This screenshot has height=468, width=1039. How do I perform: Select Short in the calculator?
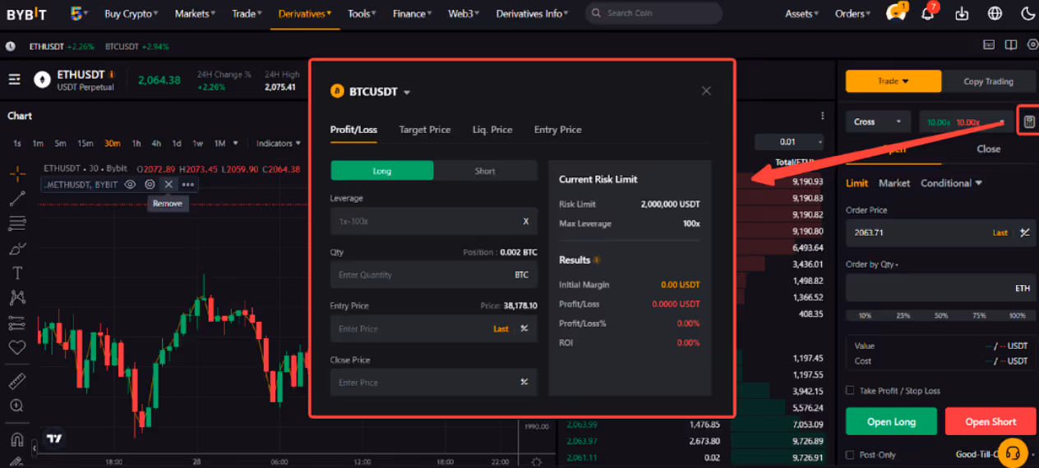[x=485, y=171]
